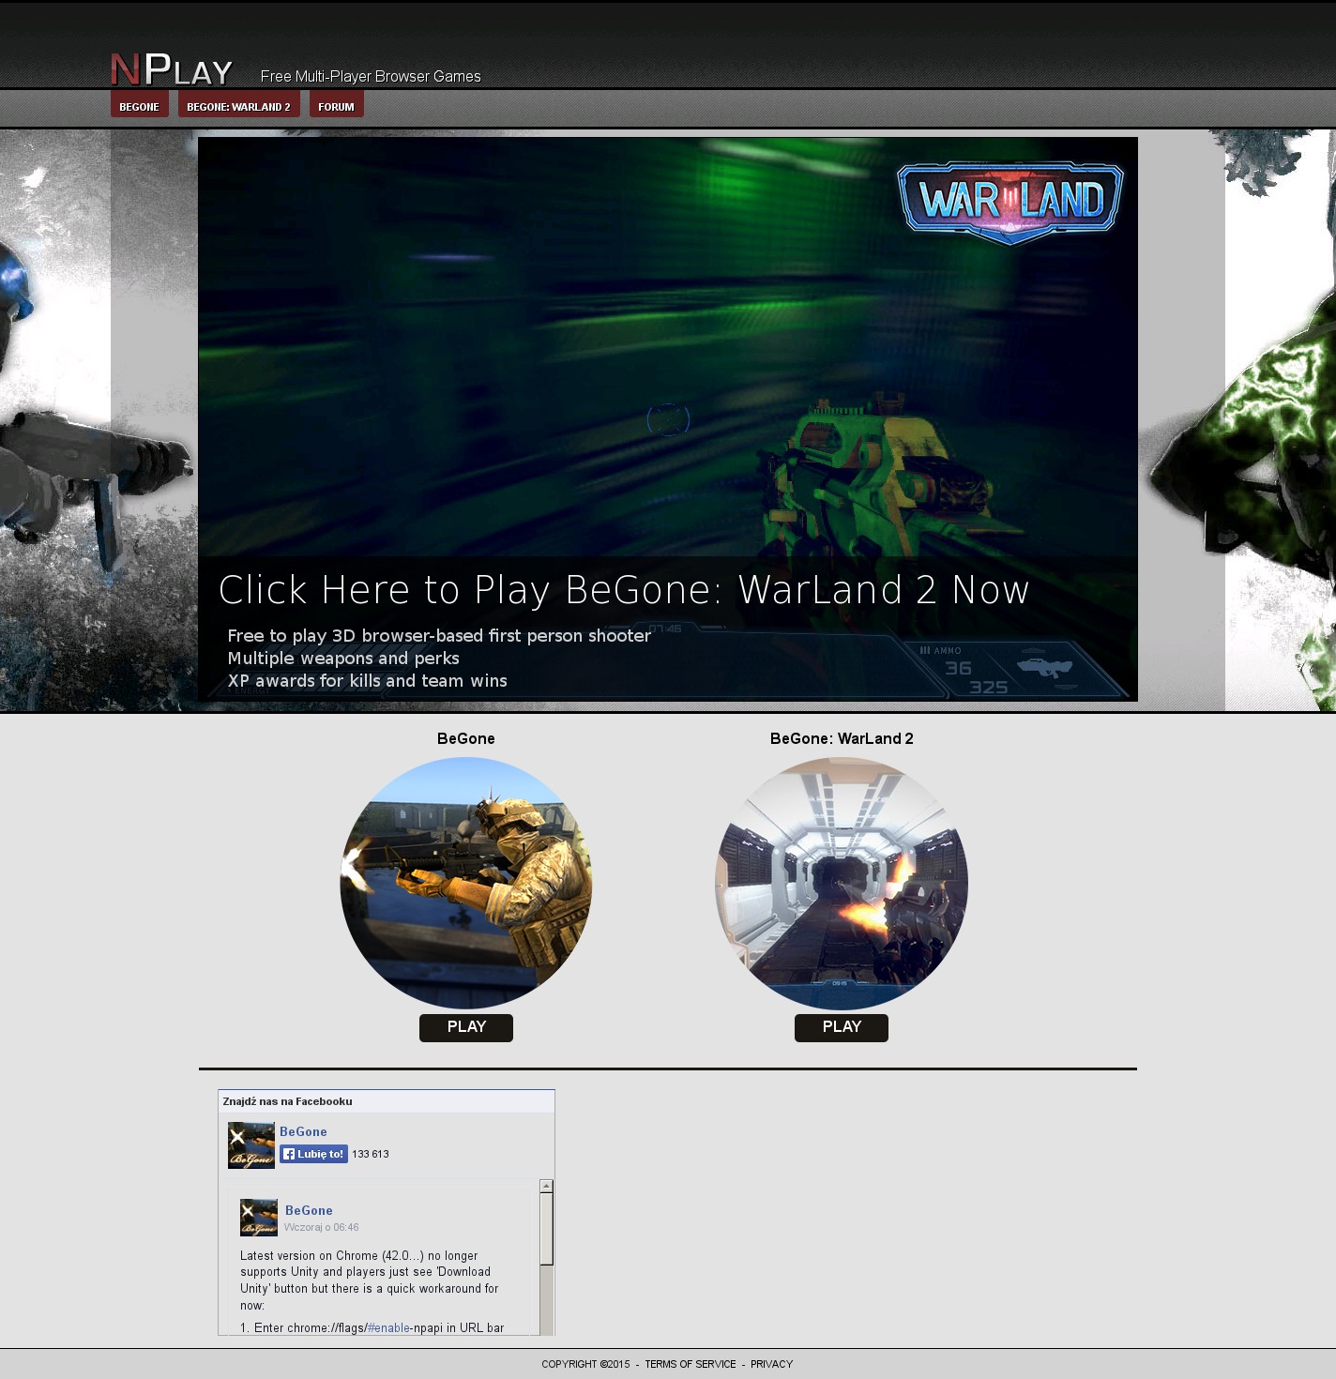The width and height of the screenshot is (1336, 1379).
Task: Open PRIVACY footer link
Action: 772,1364
